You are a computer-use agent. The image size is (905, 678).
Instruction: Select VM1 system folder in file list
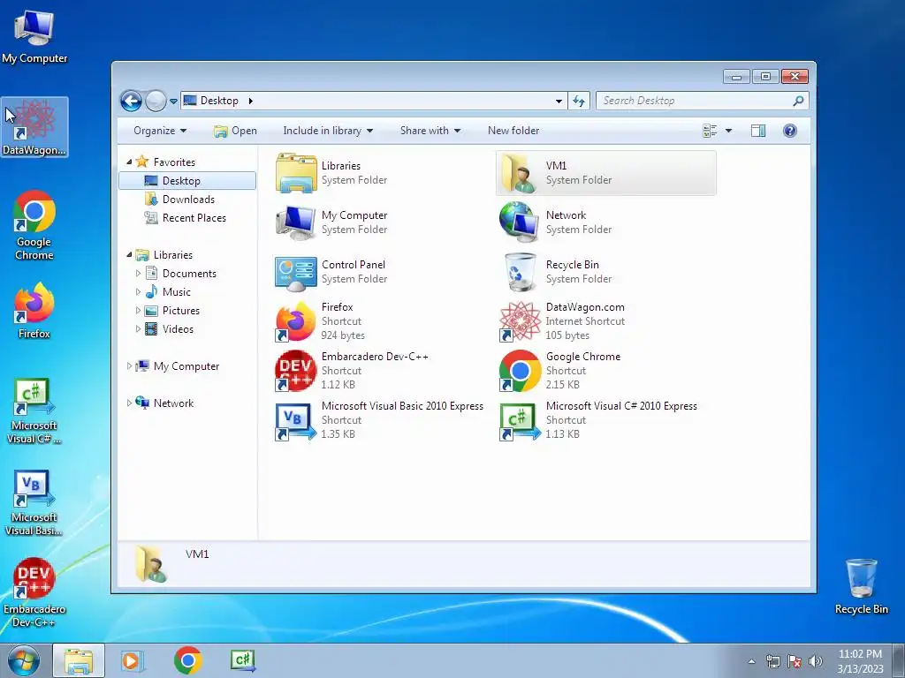605,173
